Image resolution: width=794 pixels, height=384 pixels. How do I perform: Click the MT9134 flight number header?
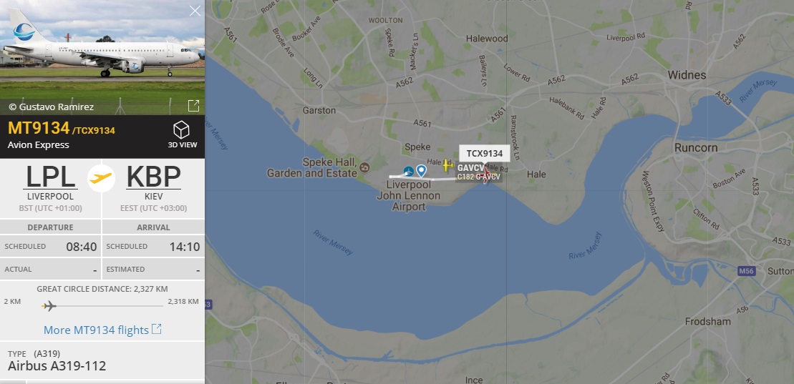[39, 128]
